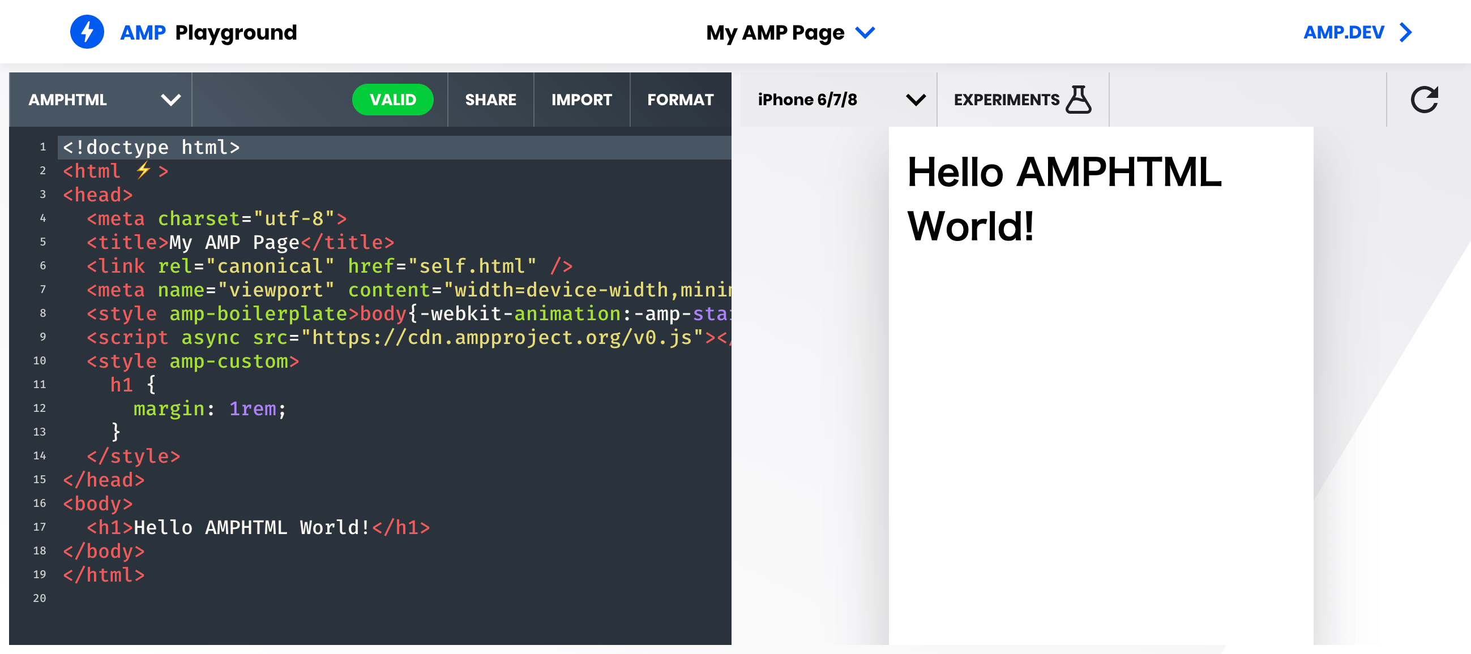Place cursor on the doctype html line

click(x=151, y=147)
